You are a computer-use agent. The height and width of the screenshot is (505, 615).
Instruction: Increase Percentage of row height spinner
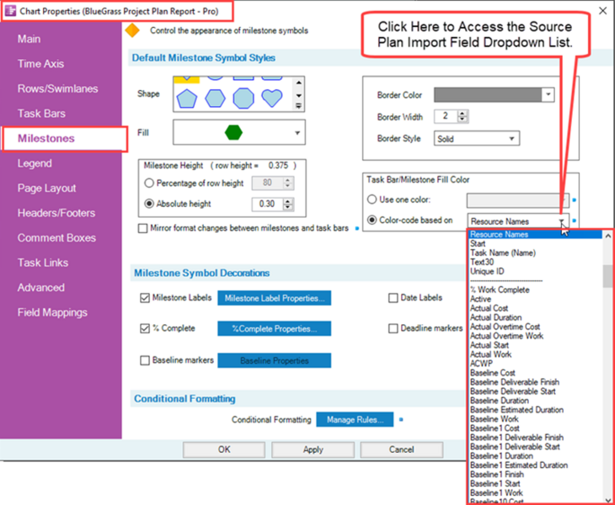(288, 180)
